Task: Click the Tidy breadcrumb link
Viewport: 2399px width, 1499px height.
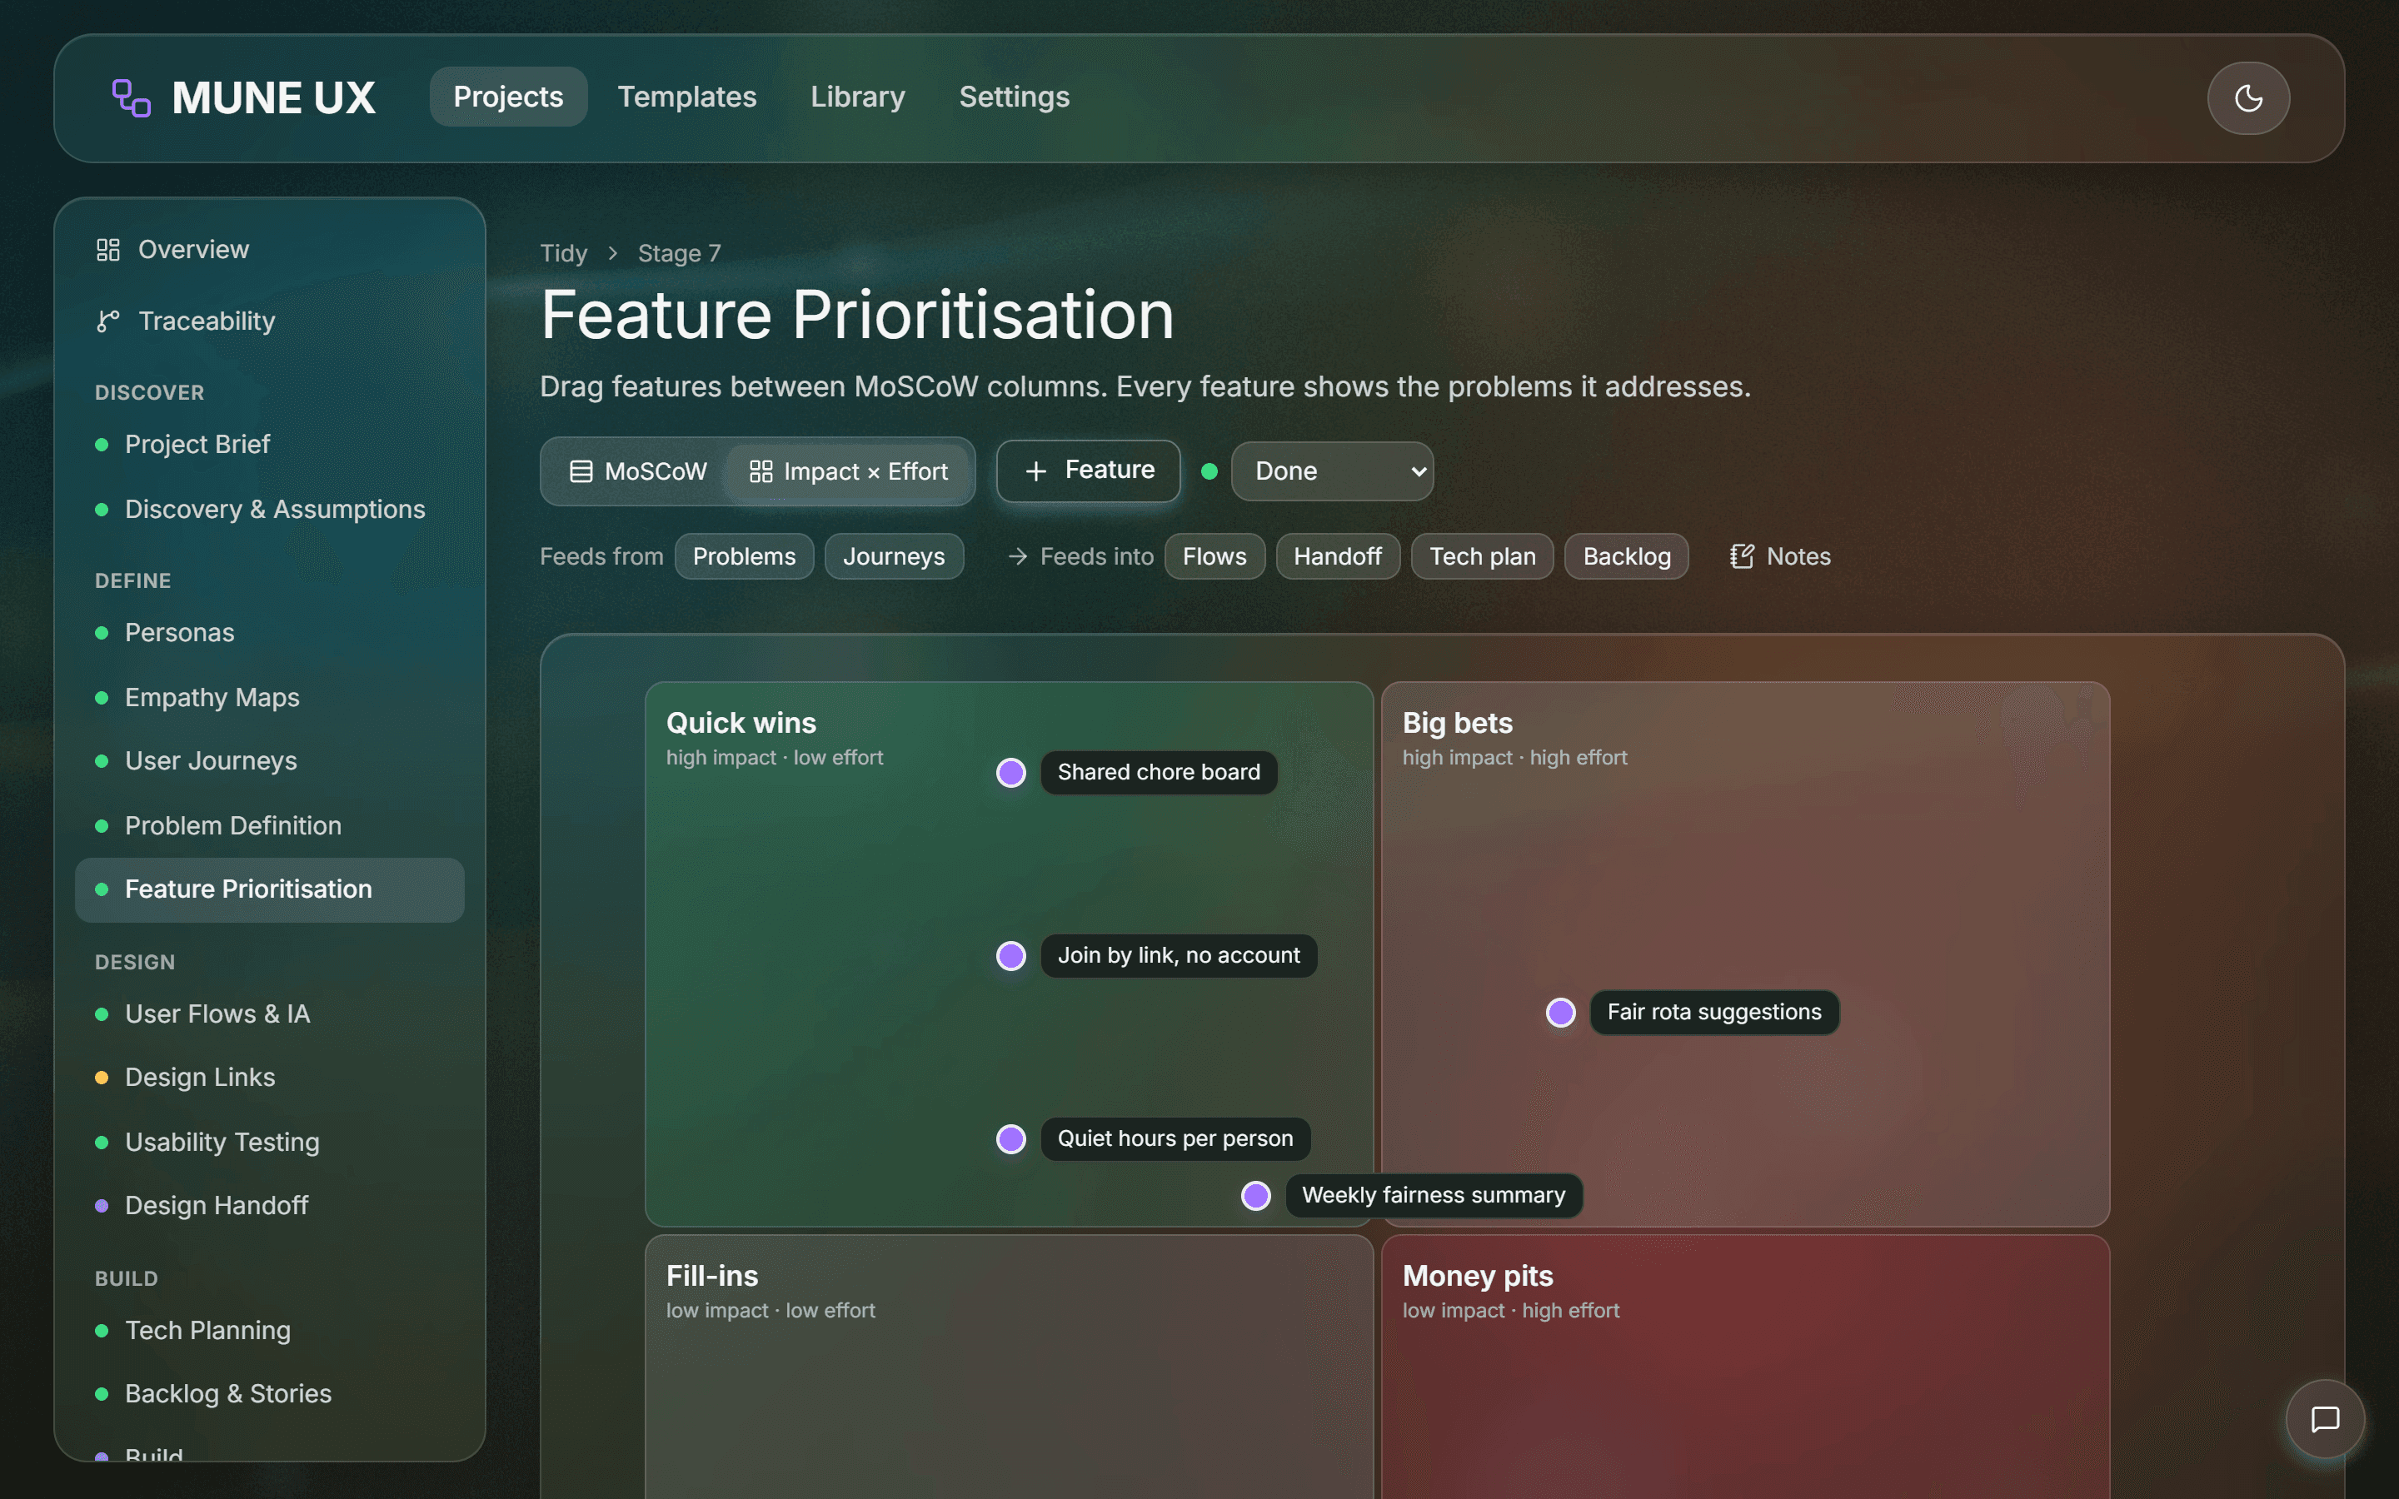Action: coord(564,254)
